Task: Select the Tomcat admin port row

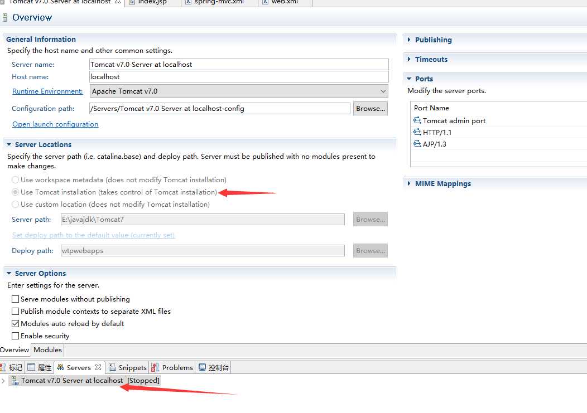Action: (499, 120)
